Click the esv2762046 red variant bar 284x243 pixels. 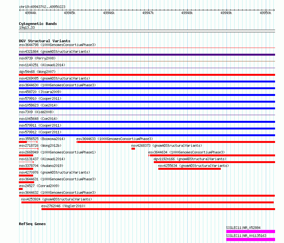coord(158,209)
